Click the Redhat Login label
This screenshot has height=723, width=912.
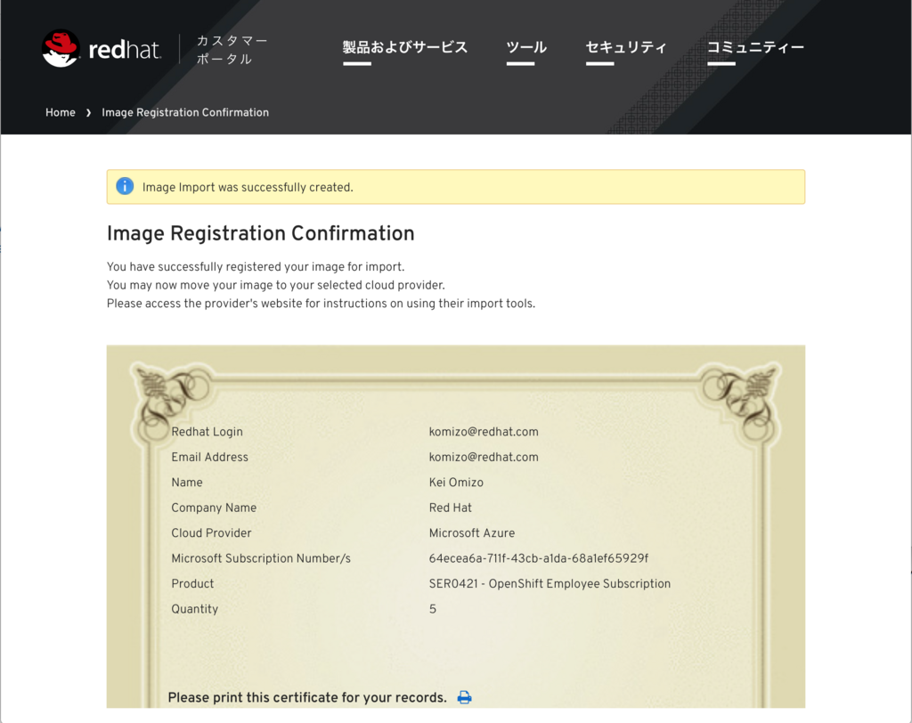coord(207,432)
